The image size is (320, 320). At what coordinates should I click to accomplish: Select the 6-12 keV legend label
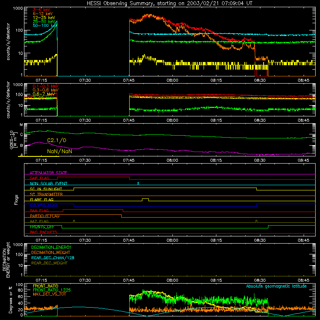pos(43,14)
